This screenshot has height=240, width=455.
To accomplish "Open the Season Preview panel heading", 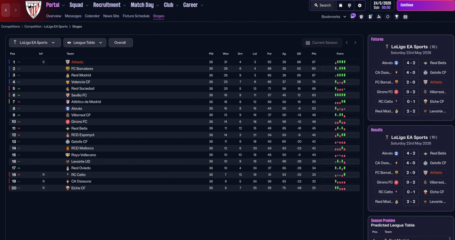I will pyautogui.click(x=383, y=220).
